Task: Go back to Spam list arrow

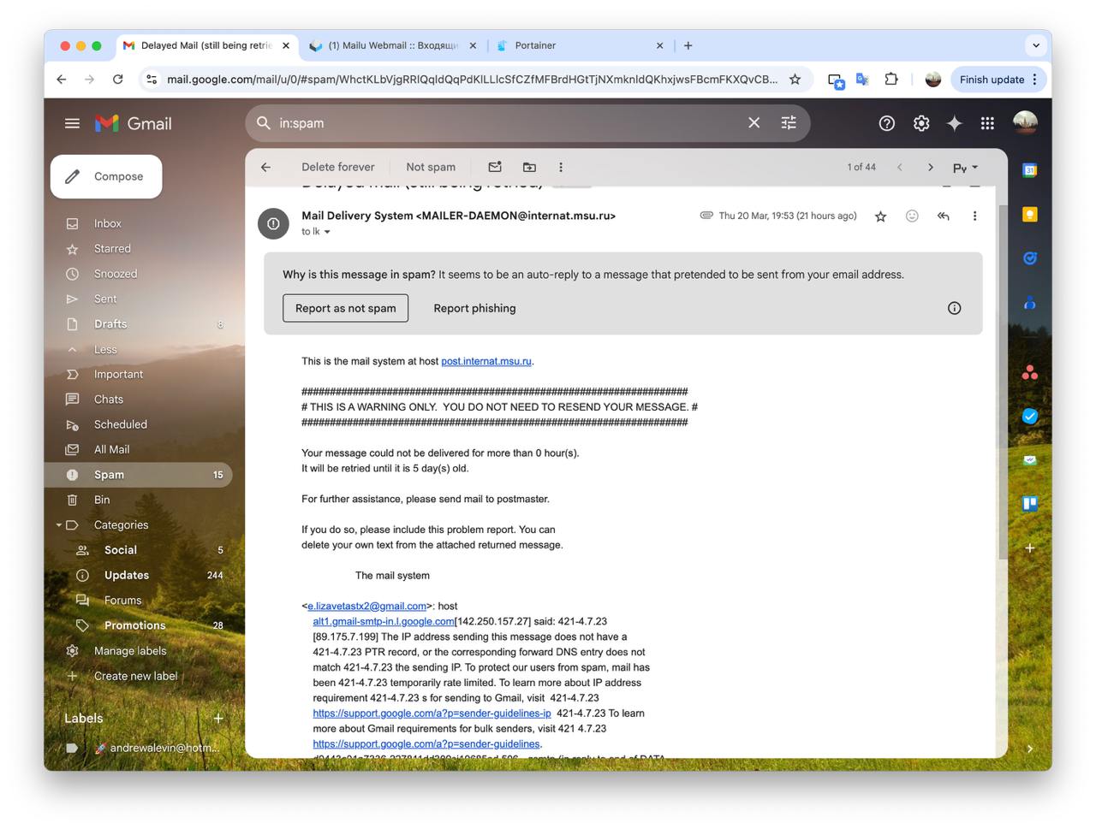Action: coord(265,168)
